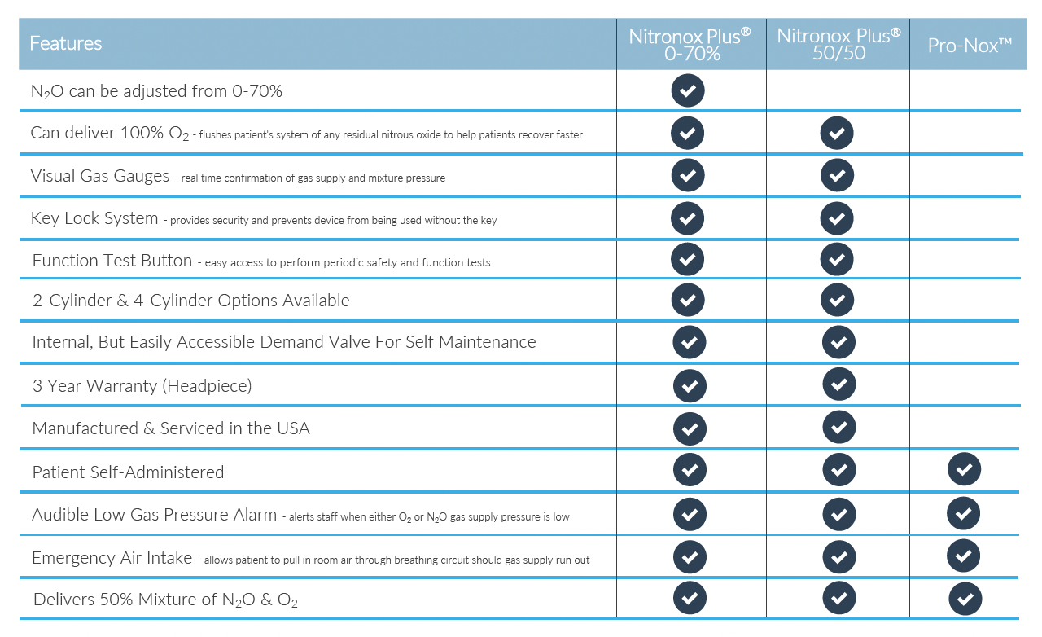Image resolution: width=1042 pixels, height=637 pixels.
Task: Click Nitronox Plus 0-70% checkmark for Visual Gas Gauges
Action: pos(688,175)
